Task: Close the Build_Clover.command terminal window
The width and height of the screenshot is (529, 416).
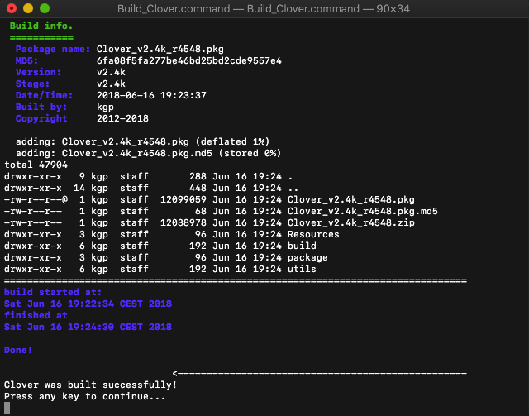Action: pos(12,8)
